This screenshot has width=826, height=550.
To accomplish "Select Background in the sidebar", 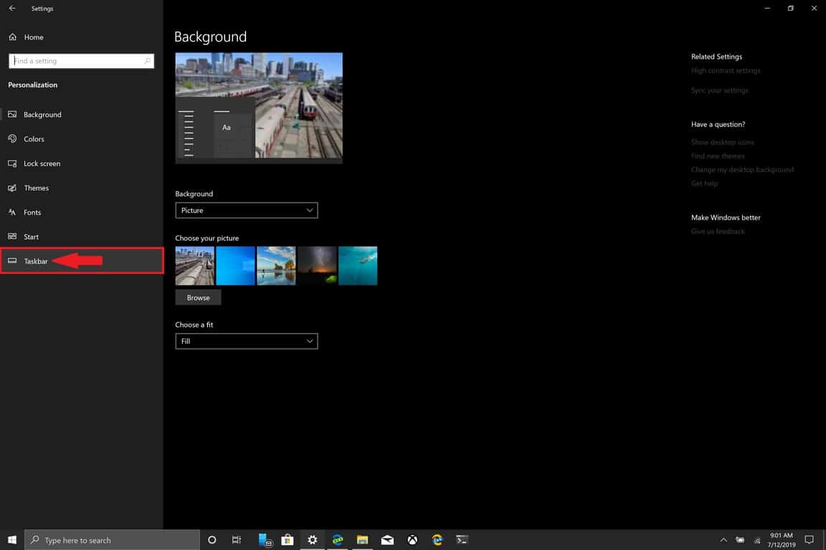I will 82,115.
